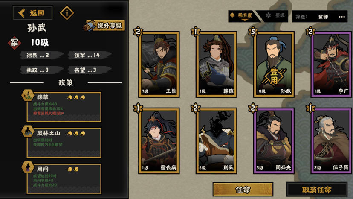Click the scroll icon beside 提升等级
The width and height of the screenshot is (353, 199).
coord(90,26)
